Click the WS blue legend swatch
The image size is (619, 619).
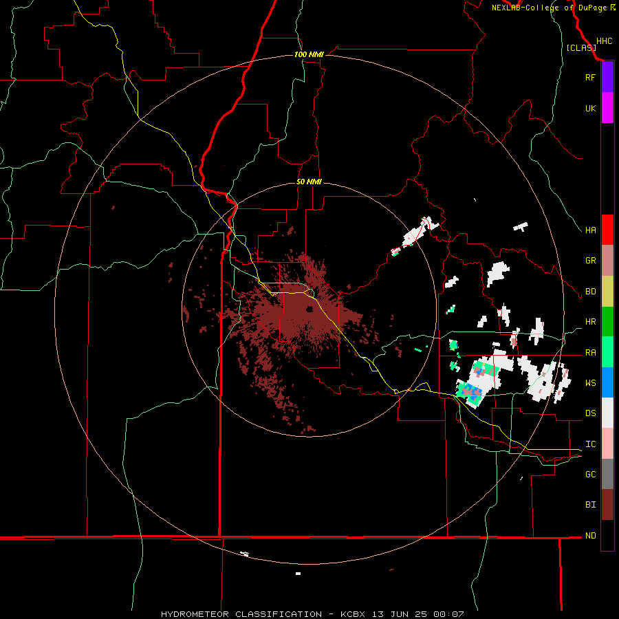607,382
